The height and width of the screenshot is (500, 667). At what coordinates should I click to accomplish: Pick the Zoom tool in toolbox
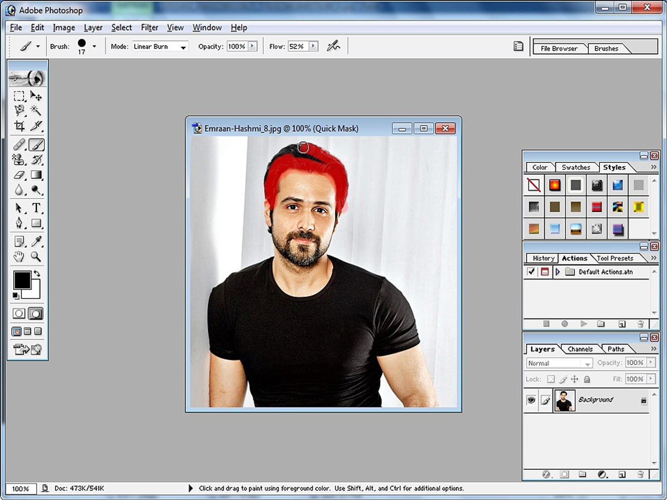(x=36, y=256)
